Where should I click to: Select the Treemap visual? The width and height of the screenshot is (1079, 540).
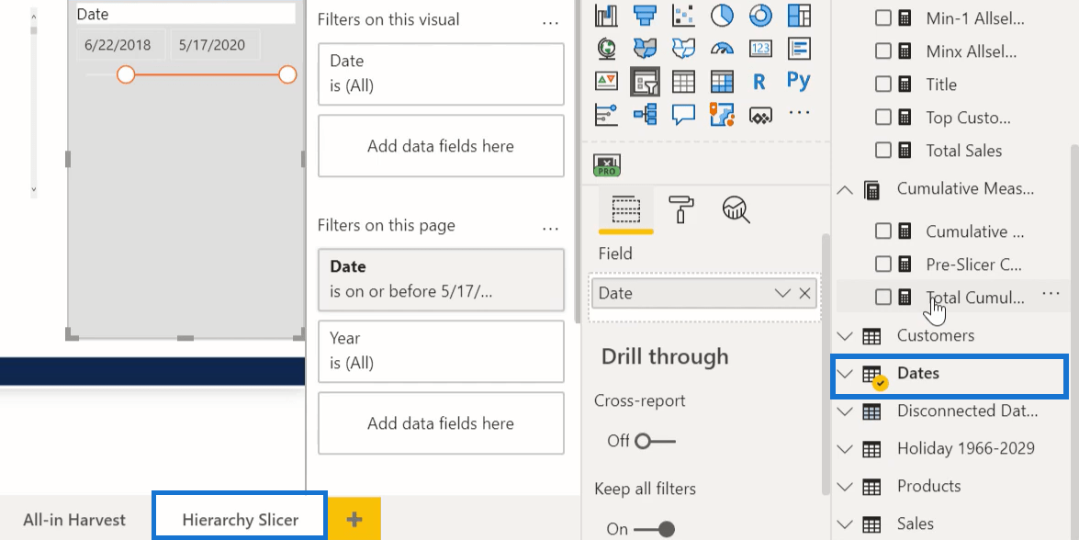(799, 15)
